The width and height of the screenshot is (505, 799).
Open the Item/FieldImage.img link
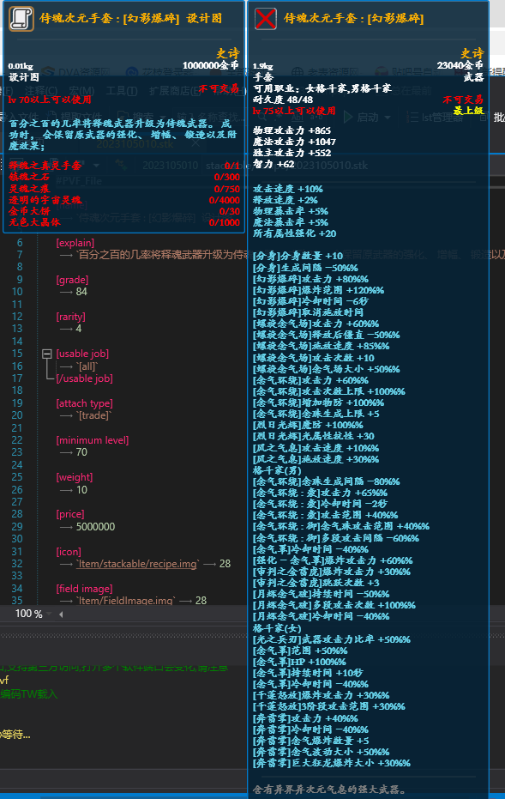tap(126, 600)
